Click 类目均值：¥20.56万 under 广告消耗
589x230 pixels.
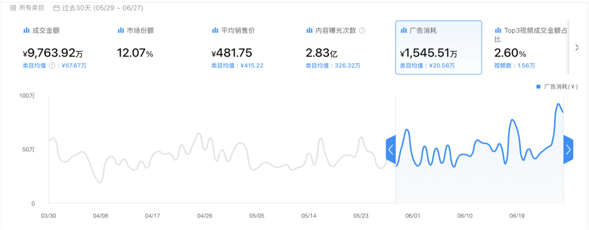tap(428, 66)
